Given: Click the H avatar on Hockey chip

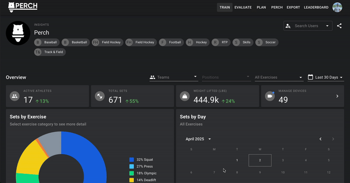Looking at the screenshot, I should coord(189,42).
